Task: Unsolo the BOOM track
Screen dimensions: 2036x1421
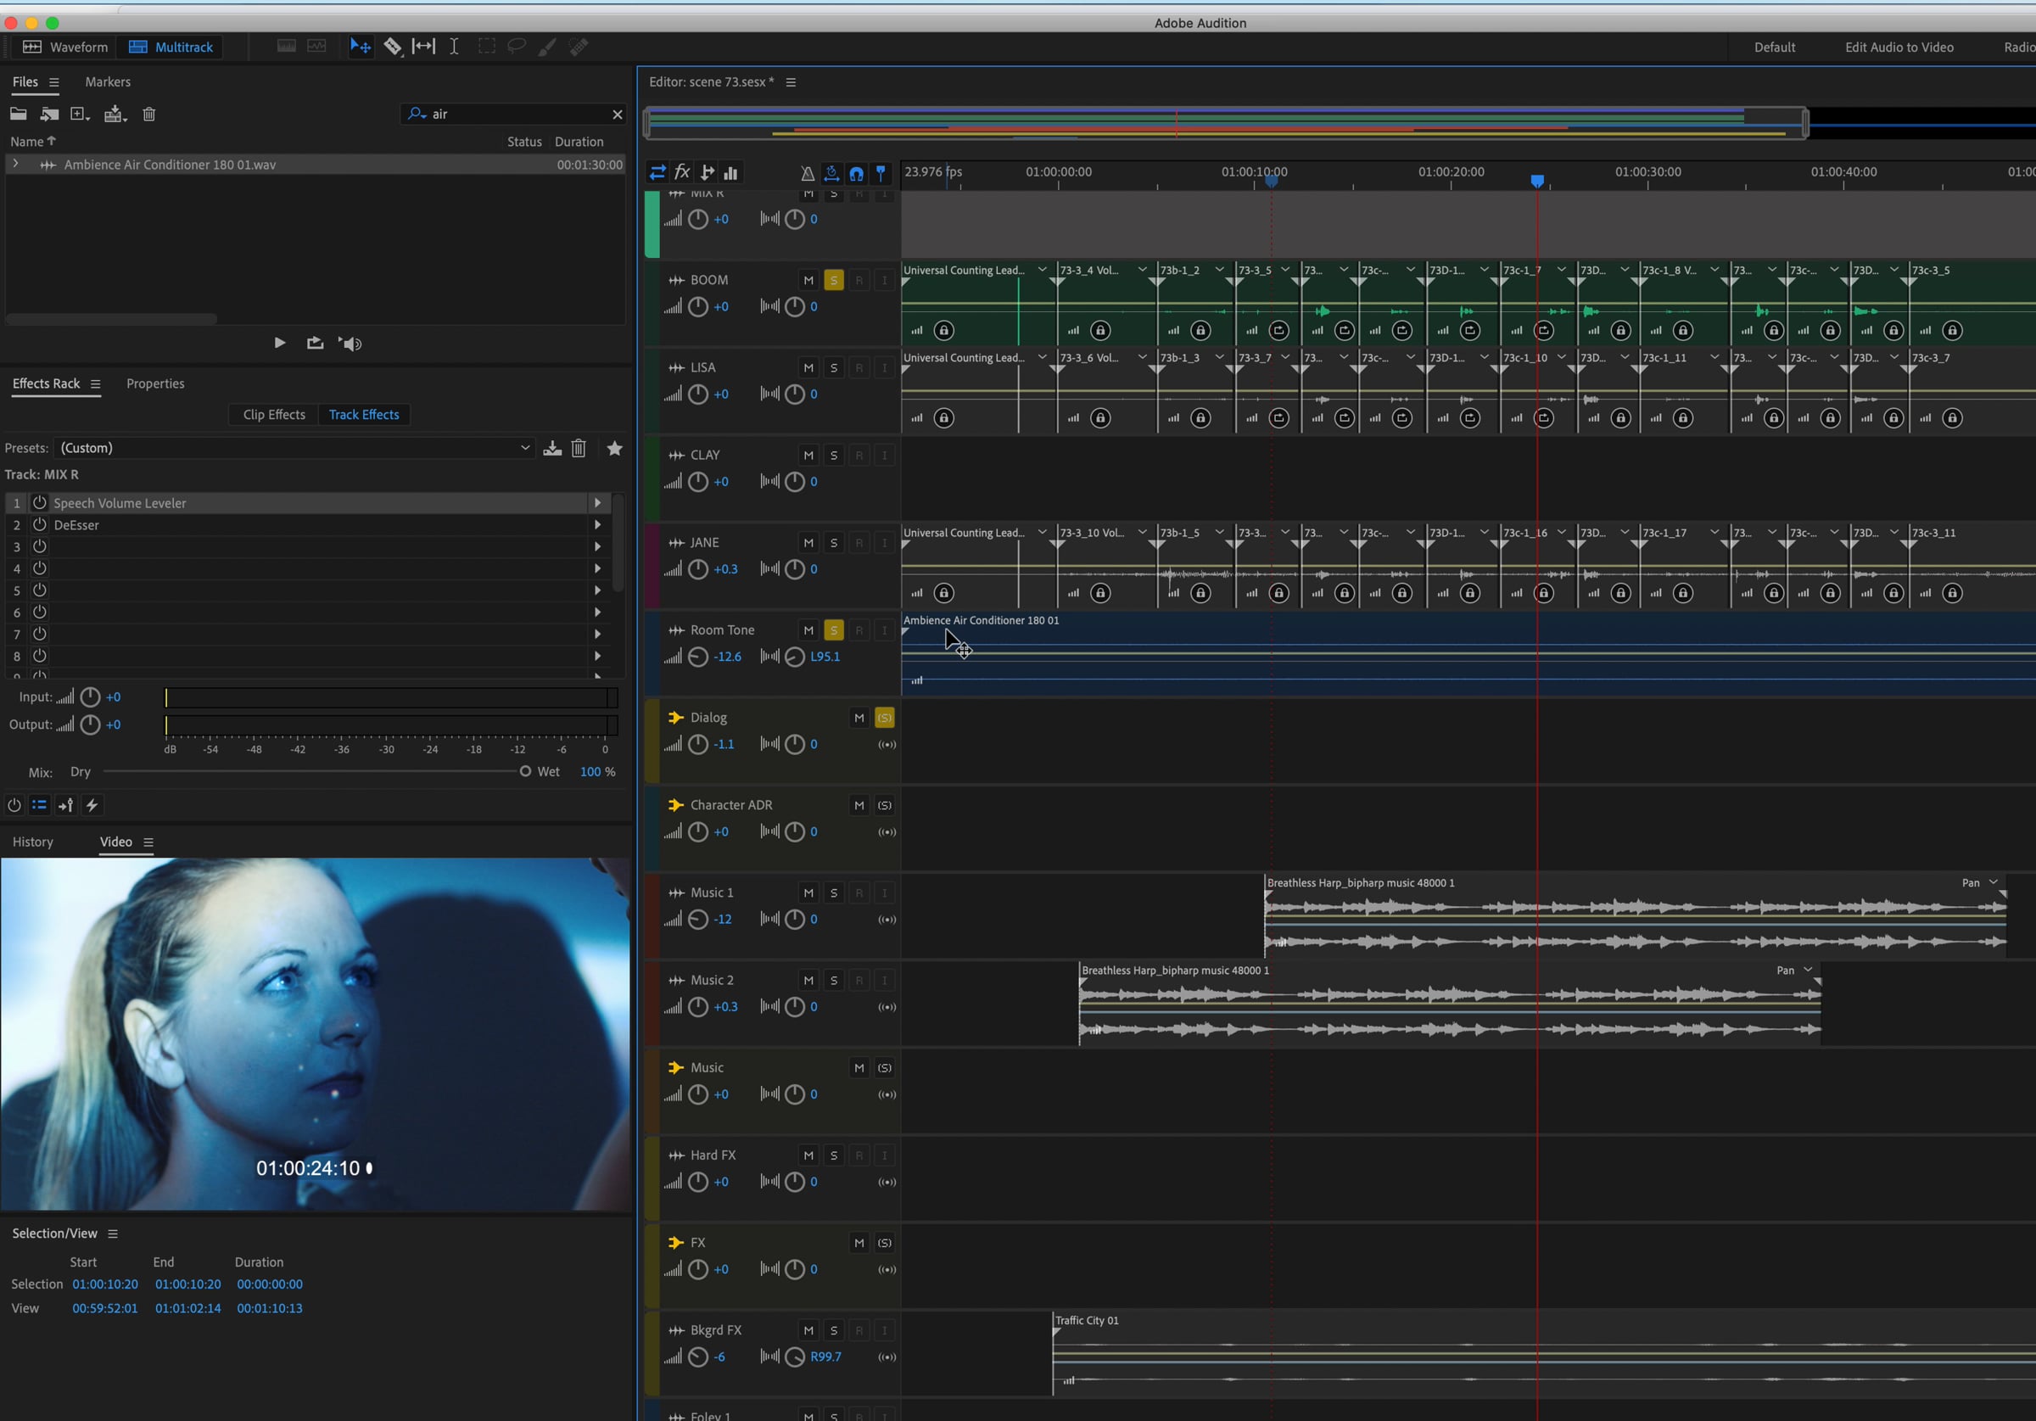Action: click(834, 280)
